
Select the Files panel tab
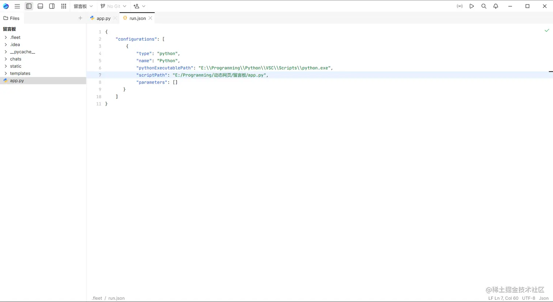point(11,18)
